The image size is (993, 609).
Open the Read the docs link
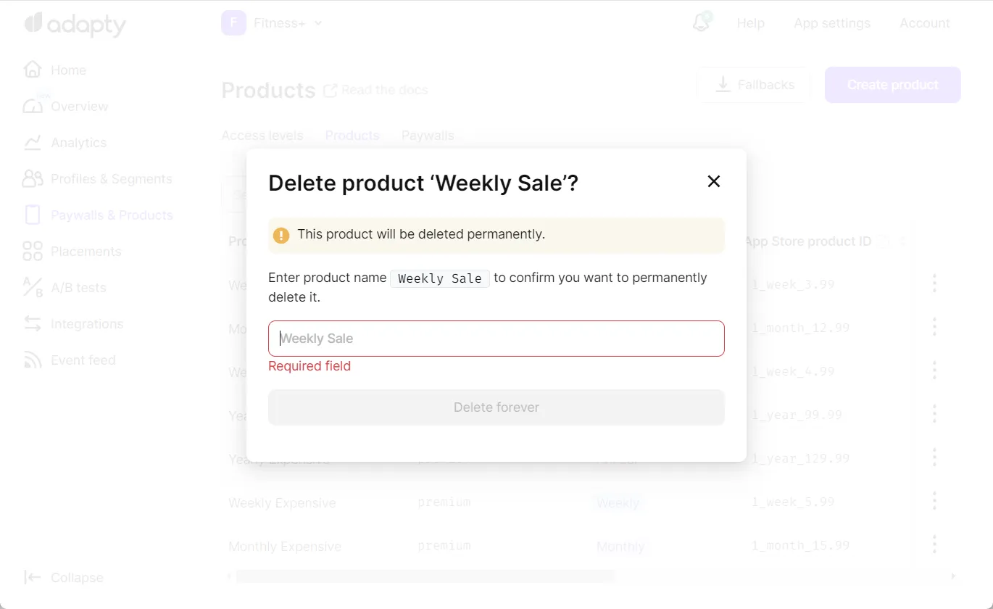pyautogui.click(x=376, y=89)
